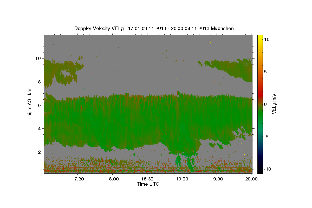The image size is (312, 208).
Task: Click the colorbar value 0 label
Action: pos(265,104)
